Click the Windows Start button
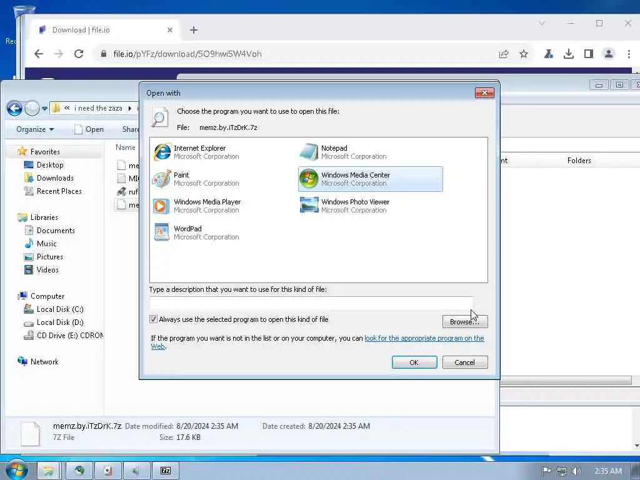 click(x=16, y=470)
